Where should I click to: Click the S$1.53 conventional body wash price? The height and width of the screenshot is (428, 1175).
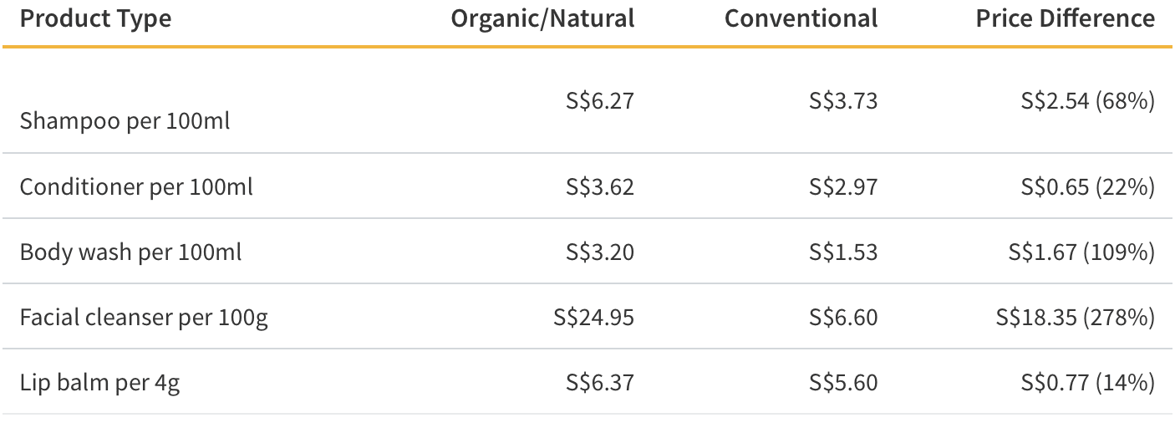point(843,252)
